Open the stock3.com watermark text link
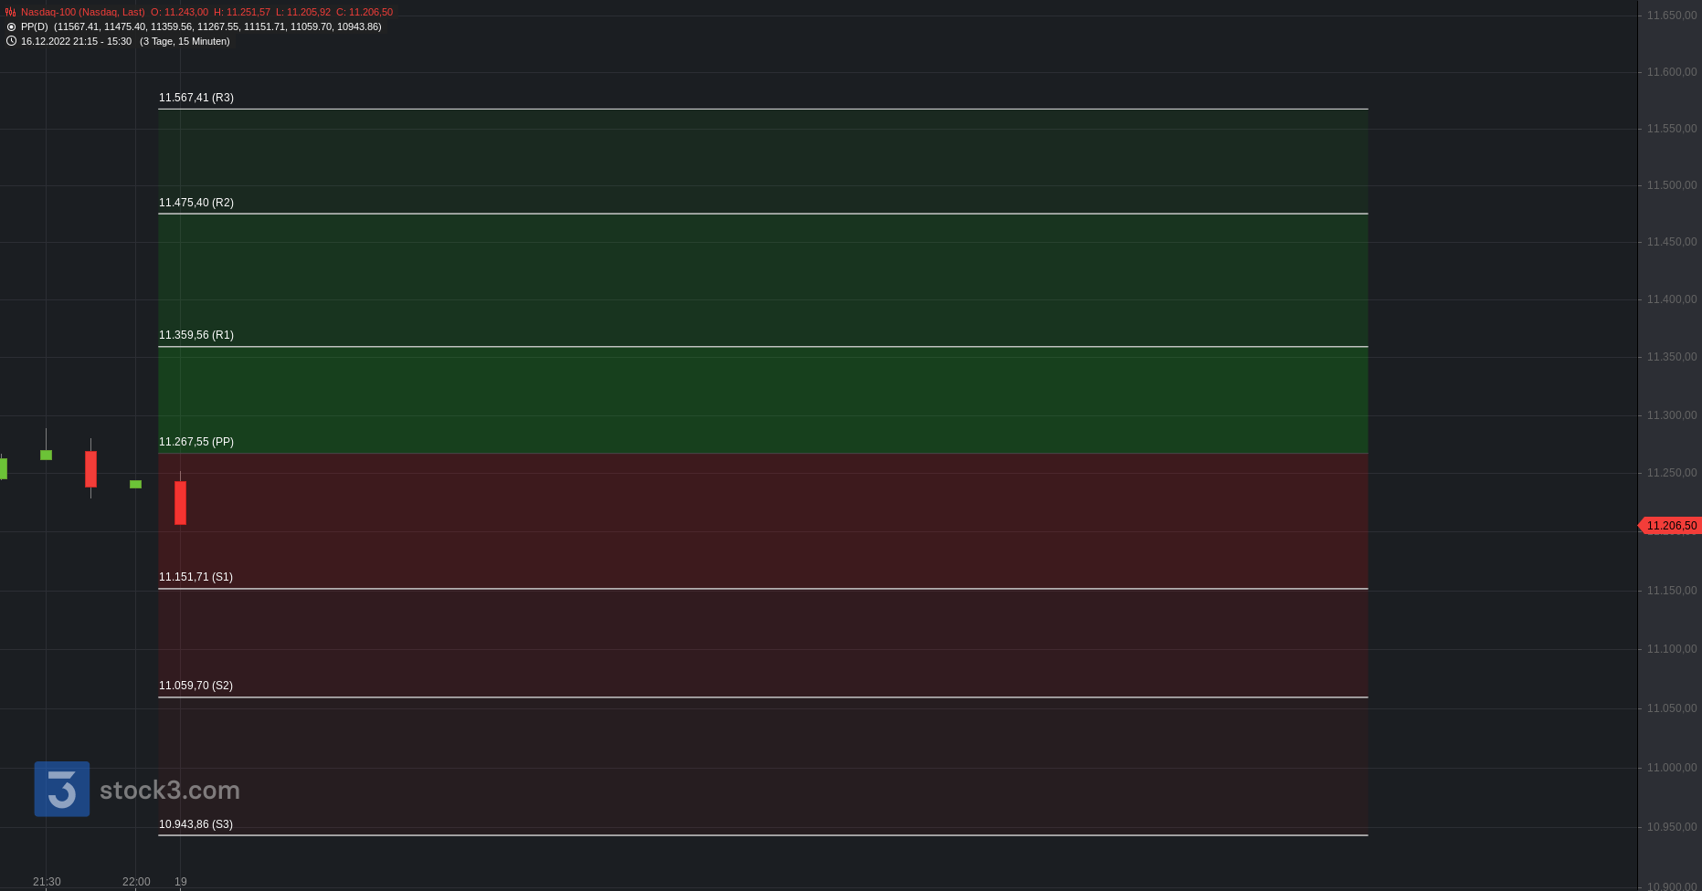The image size is (1702, 891). tap(170, 791)
